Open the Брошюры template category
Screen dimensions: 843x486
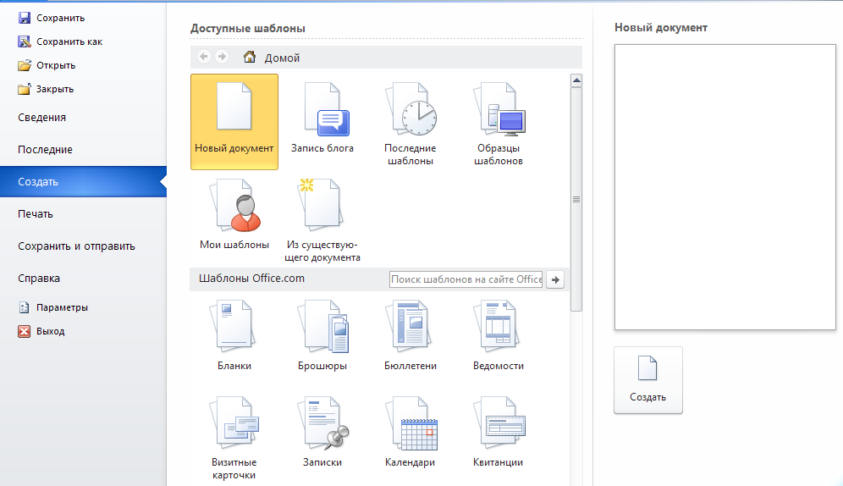[x=322, y=335]
